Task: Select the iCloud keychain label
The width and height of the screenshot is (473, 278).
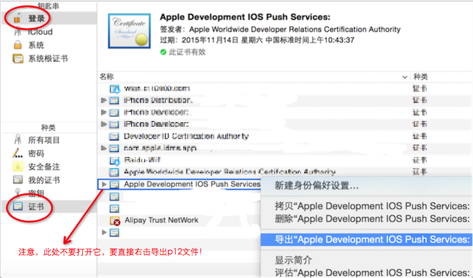Action: (x=40, y=32)
